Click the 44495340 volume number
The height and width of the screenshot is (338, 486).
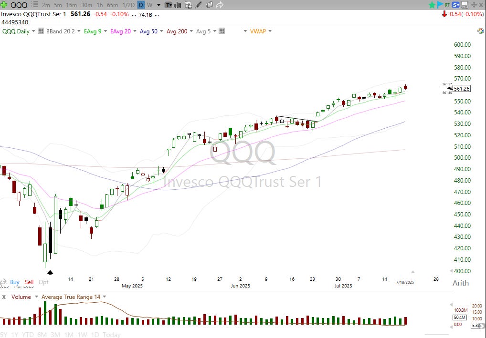click(x=15, y=22)
